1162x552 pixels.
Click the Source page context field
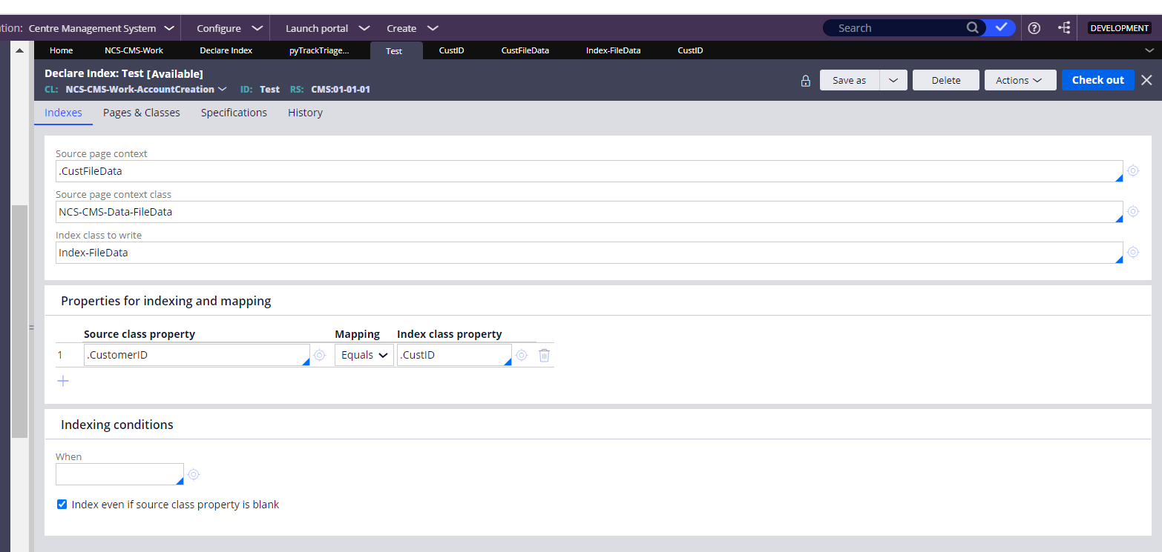pos(589,171)
